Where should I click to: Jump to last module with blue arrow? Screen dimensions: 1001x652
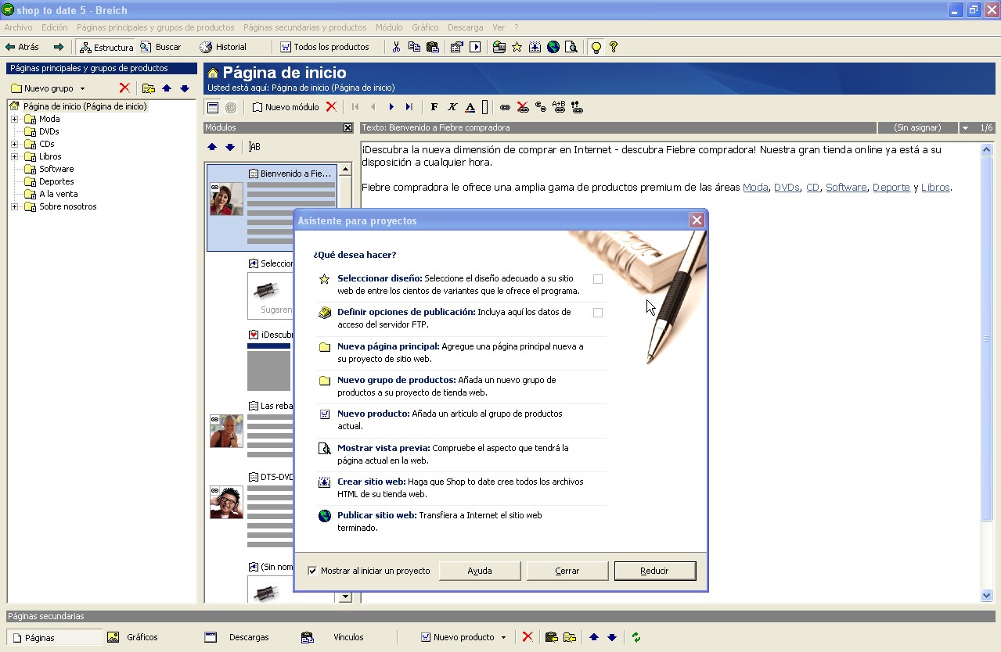(409, 107)
